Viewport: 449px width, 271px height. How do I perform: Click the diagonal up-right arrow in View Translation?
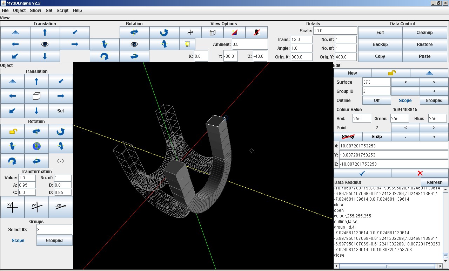pos(75,32)
